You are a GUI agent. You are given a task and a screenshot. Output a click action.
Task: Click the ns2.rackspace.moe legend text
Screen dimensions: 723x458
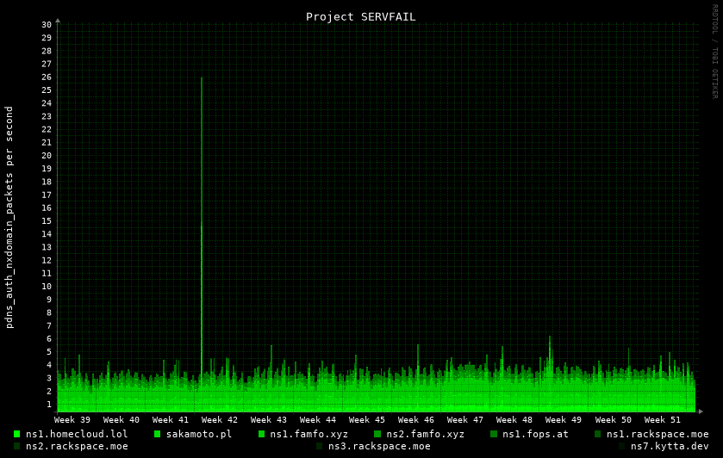tap(77, 446)
